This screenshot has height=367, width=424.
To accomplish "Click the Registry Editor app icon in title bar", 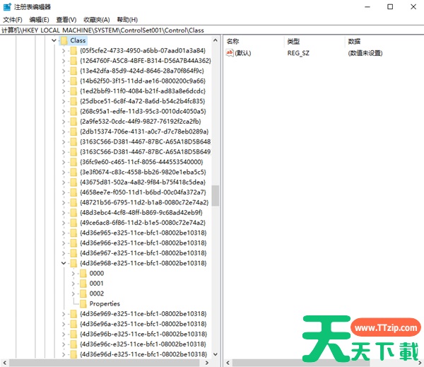I will [x=6, y=6].
